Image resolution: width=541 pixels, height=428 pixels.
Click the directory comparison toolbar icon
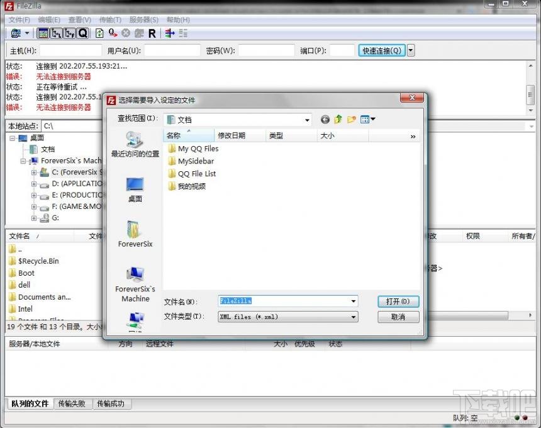(170, 33)
